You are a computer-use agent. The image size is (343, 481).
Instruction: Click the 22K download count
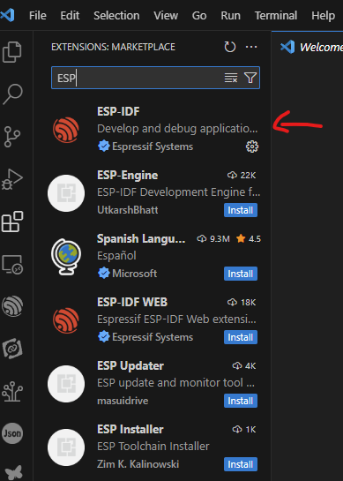coord(242,175)
